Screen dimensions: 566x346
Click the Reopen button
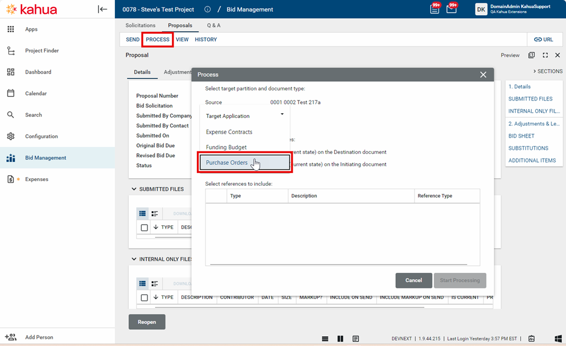[x=147, y=322]
